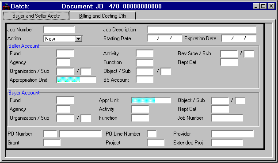This screenshot has height=163, width=278.
Task: Click Buyer Account Agency field
Action: [63, 109]
